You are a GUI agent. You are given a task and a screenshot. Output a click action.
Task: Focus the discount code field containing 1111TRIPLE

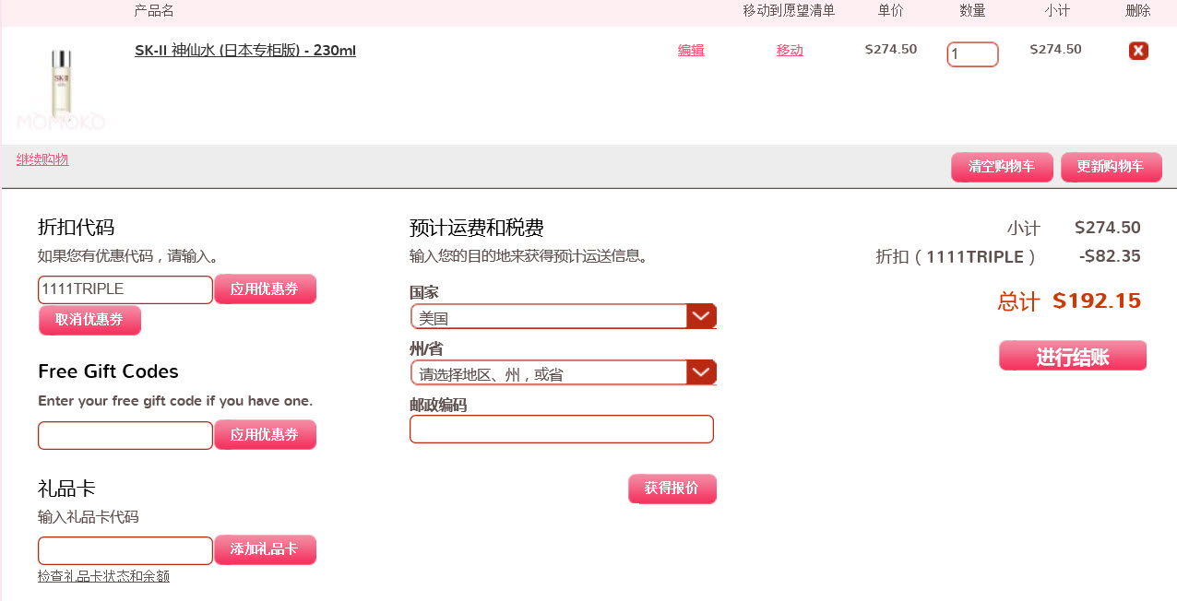(x=125, y=289)
